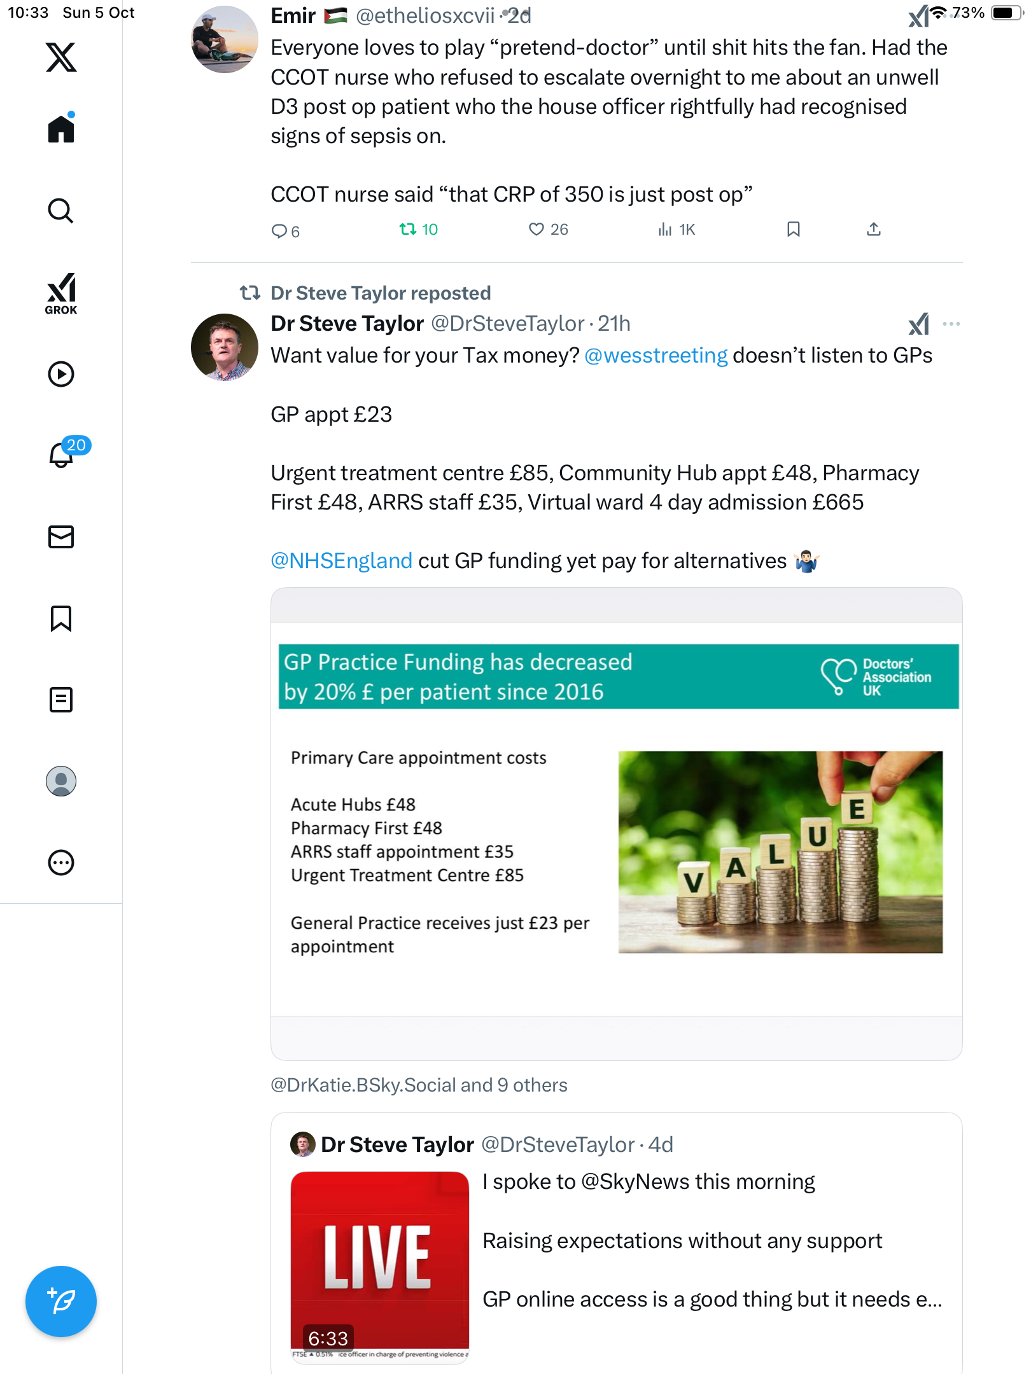Open the Video tab play icon
This screenshot has height=1374, width=1031.
pyautogui.click(x=61, y=374)
